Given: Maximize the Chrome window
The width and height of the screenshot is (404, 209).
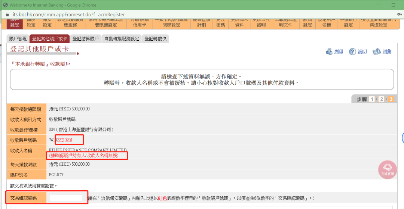Looking at the screenshot, I should pos(394,5).
